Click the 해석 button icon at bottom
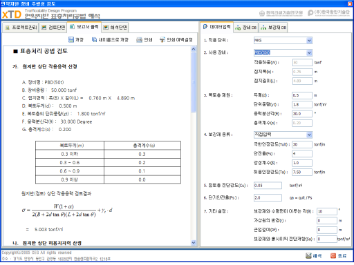This screenshot has height=265, width=354. pos(308,255)
